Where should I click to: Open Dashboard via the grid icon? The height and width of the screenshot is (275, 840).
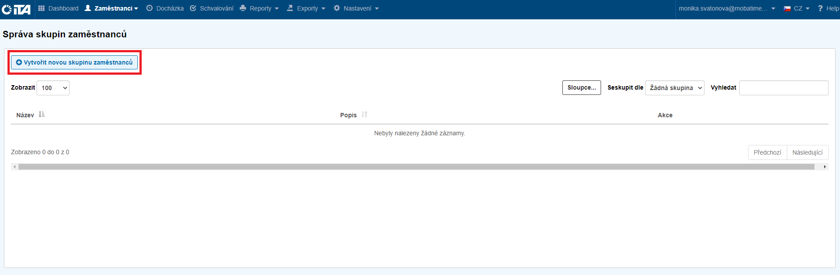tap(42, 8)
